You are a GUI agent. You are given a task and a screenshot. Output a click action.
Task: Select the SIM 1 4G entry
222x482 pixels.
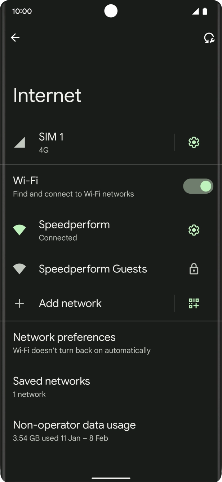click(51, 142)
